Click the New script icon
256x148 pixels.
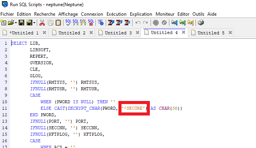[x=3, y=23]
